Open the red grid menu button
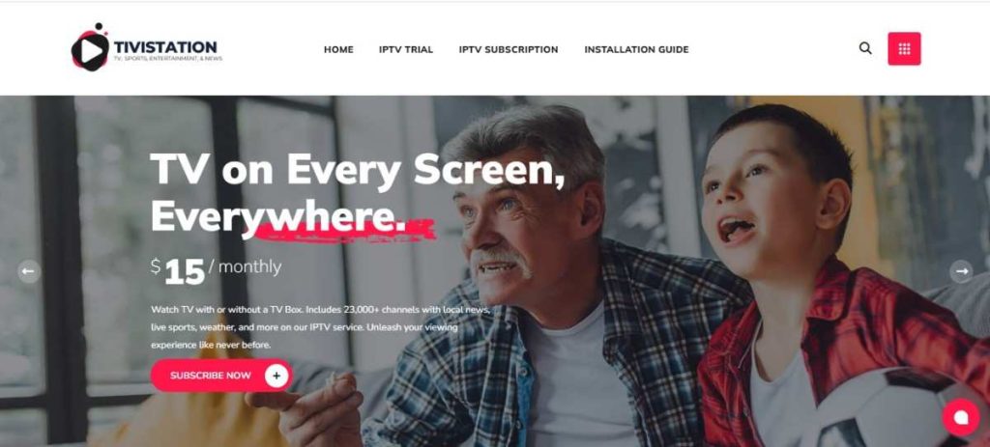Image resolution: width=990 pixels, height=447 pixels. point(904,48)
